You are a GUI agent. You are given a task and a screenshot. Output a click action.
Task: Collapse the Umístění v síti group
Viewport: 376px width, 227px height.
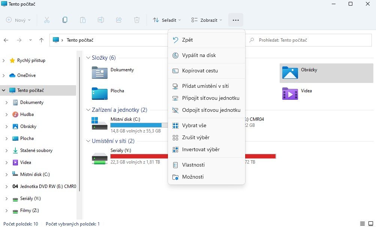click(x=88, y=141)
